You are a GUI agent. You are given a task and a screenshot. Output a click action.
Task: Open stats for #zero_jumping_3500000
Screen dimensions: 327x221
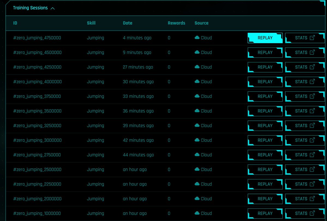coord(305,111)
